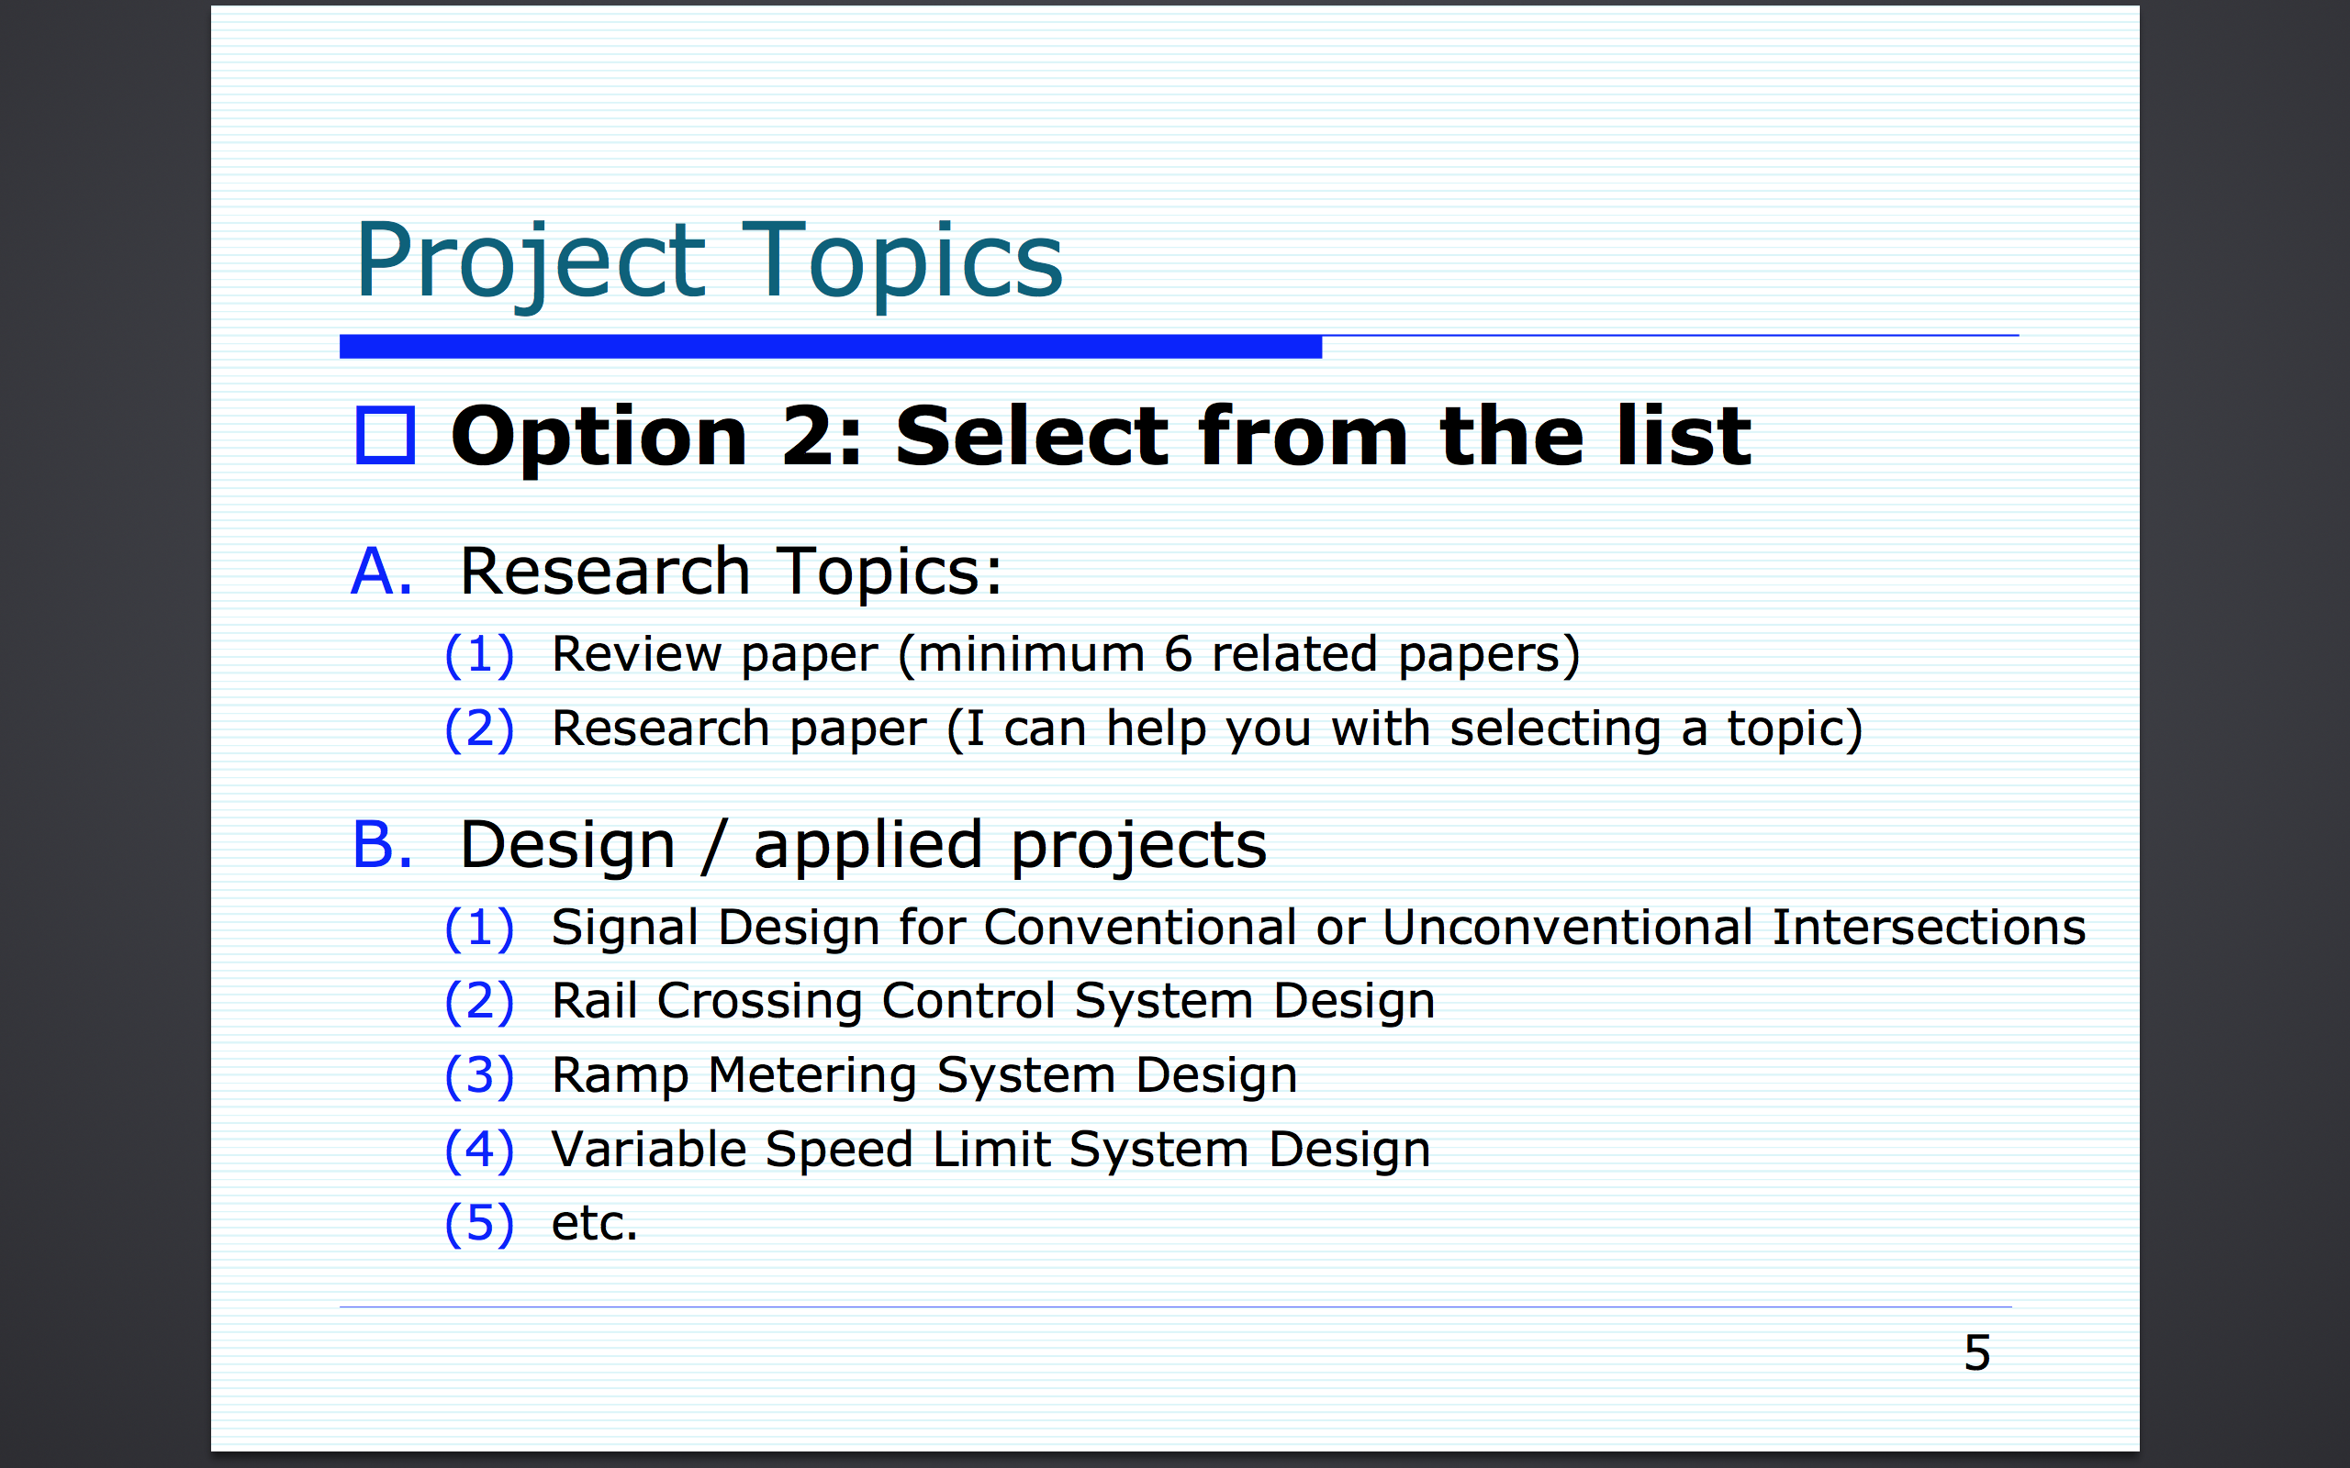This screenshot has height=1468, width=2350.
Task: Click the square bullet before Option 2
Action: click(x=386, y=435)
